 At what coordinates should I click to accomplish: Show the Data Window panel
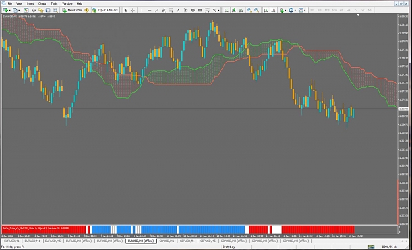point(34,10)
